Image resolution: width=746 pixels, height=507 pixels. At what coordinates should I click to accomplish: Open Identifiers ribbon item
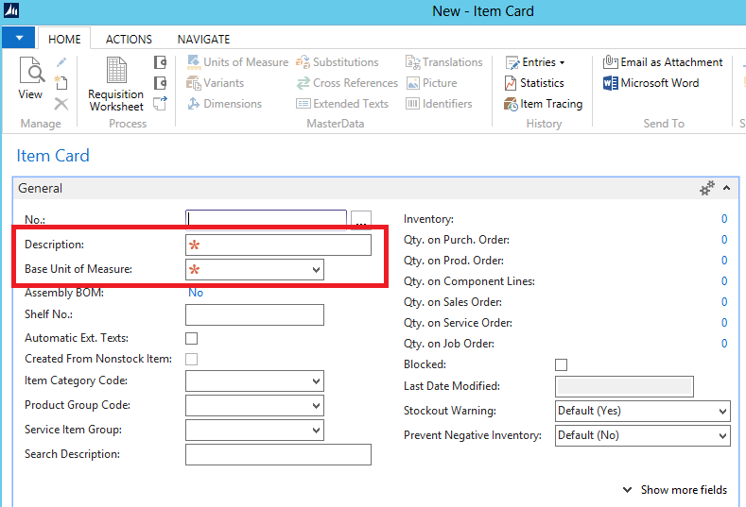pyautogui.click(x=439, y=104)
